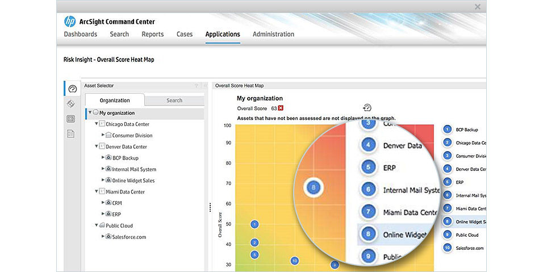Collapse the My organization tree node
Viewport: 543px width, 272px height.
pyautogui.click(x=90, y=112)
